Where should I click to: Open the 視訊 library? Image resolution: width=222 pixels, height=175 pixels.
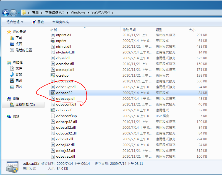pyautogui.click(x=19, y=80)
